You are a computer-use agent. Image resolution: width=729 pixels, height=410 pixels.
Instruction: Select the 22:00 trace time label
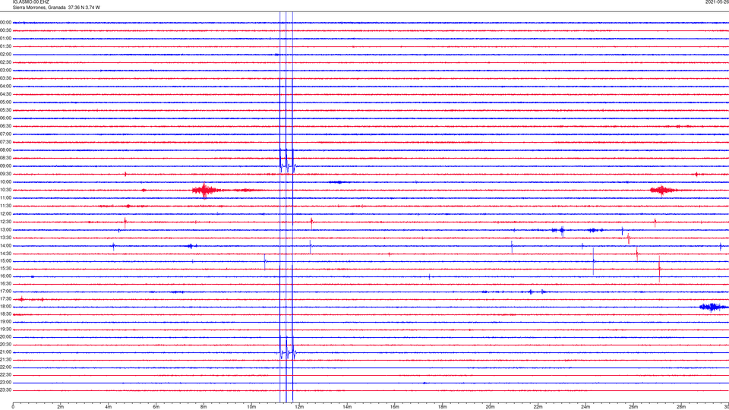[x=5, y=367]
